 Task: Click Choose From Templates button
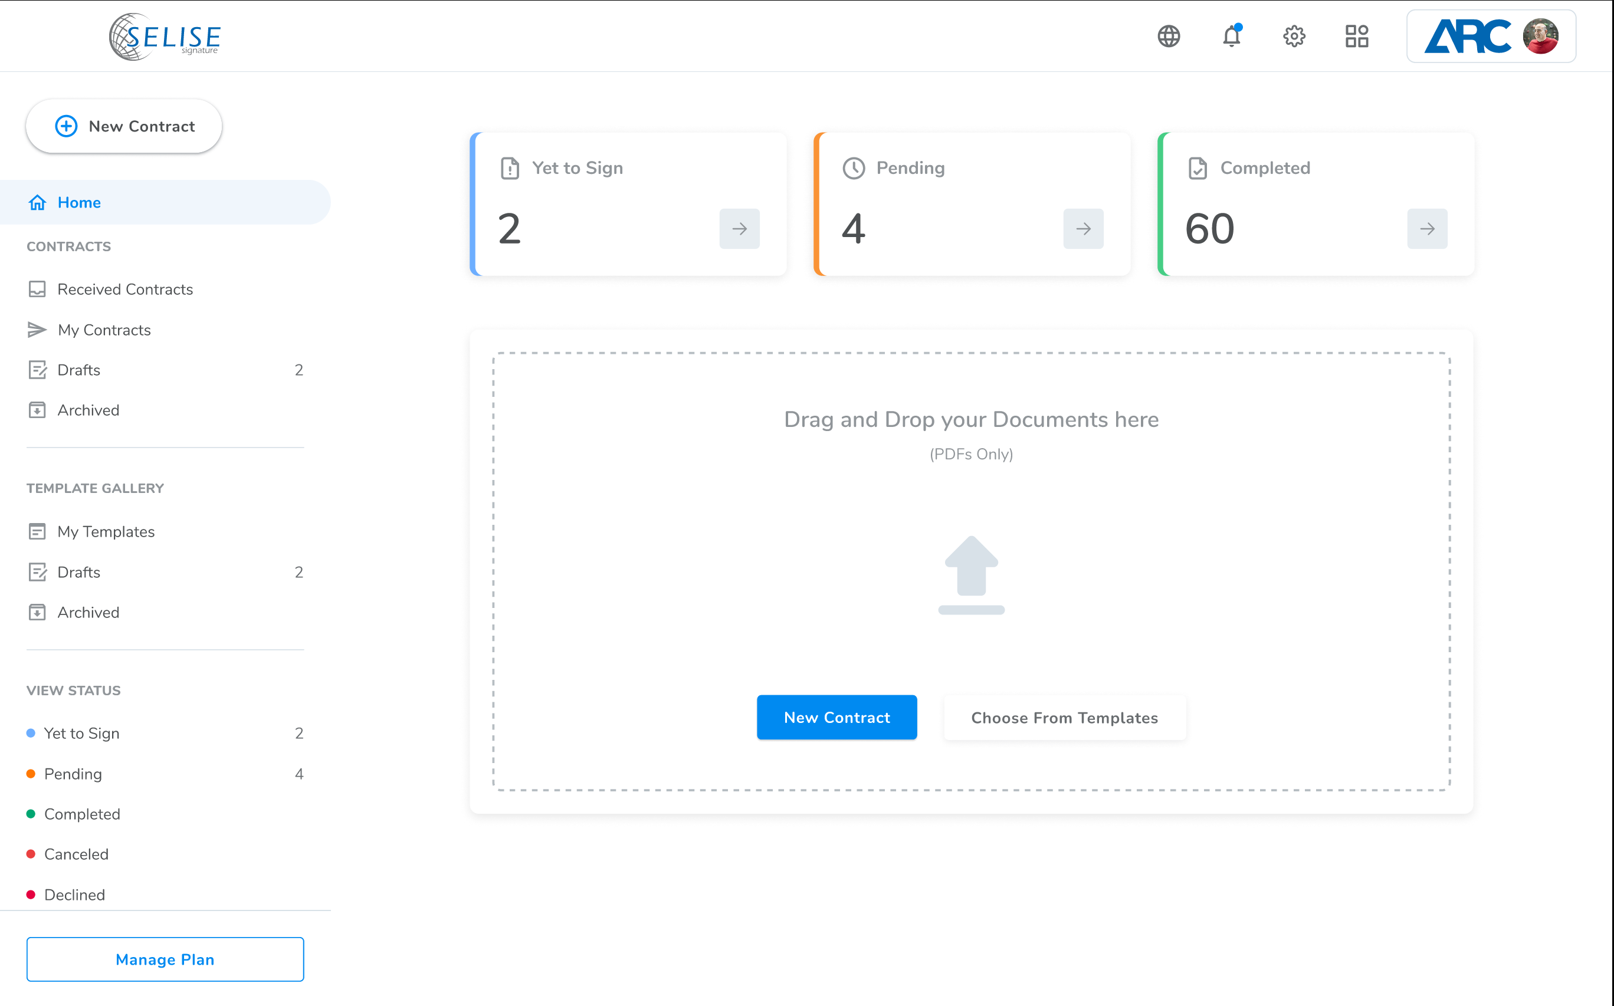pyautogui.click(x=1065, y=717)
